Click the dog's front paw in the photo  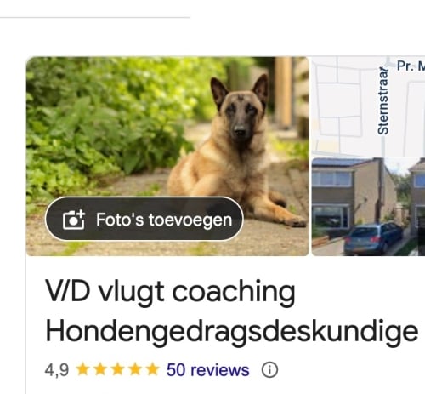pyautogui.click(x=295, y=220)
